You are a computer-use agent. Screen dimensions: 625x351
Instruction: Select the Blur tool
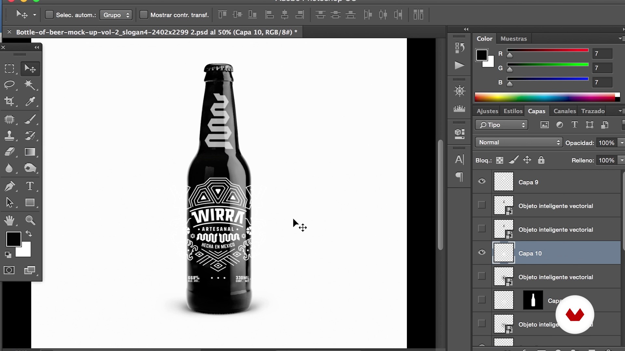click(x=9, y=168)
